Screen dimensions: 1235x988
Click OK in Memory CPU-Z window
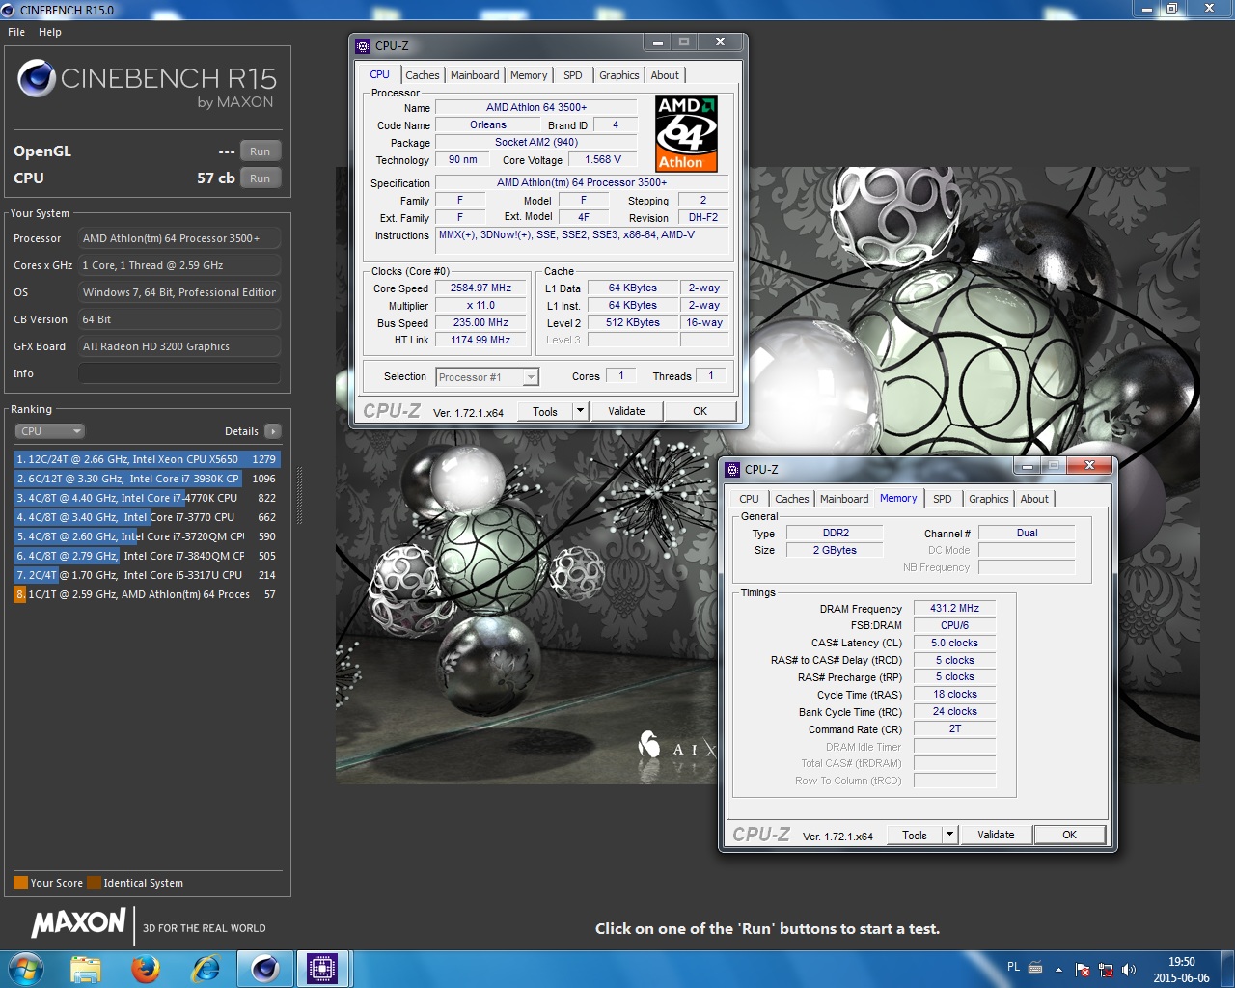point(1070,835)
